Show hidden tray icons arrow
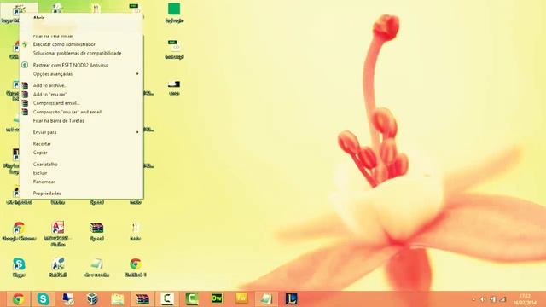Image resolution: width=546 pixels, height=307 pixels. click(473, 299)
